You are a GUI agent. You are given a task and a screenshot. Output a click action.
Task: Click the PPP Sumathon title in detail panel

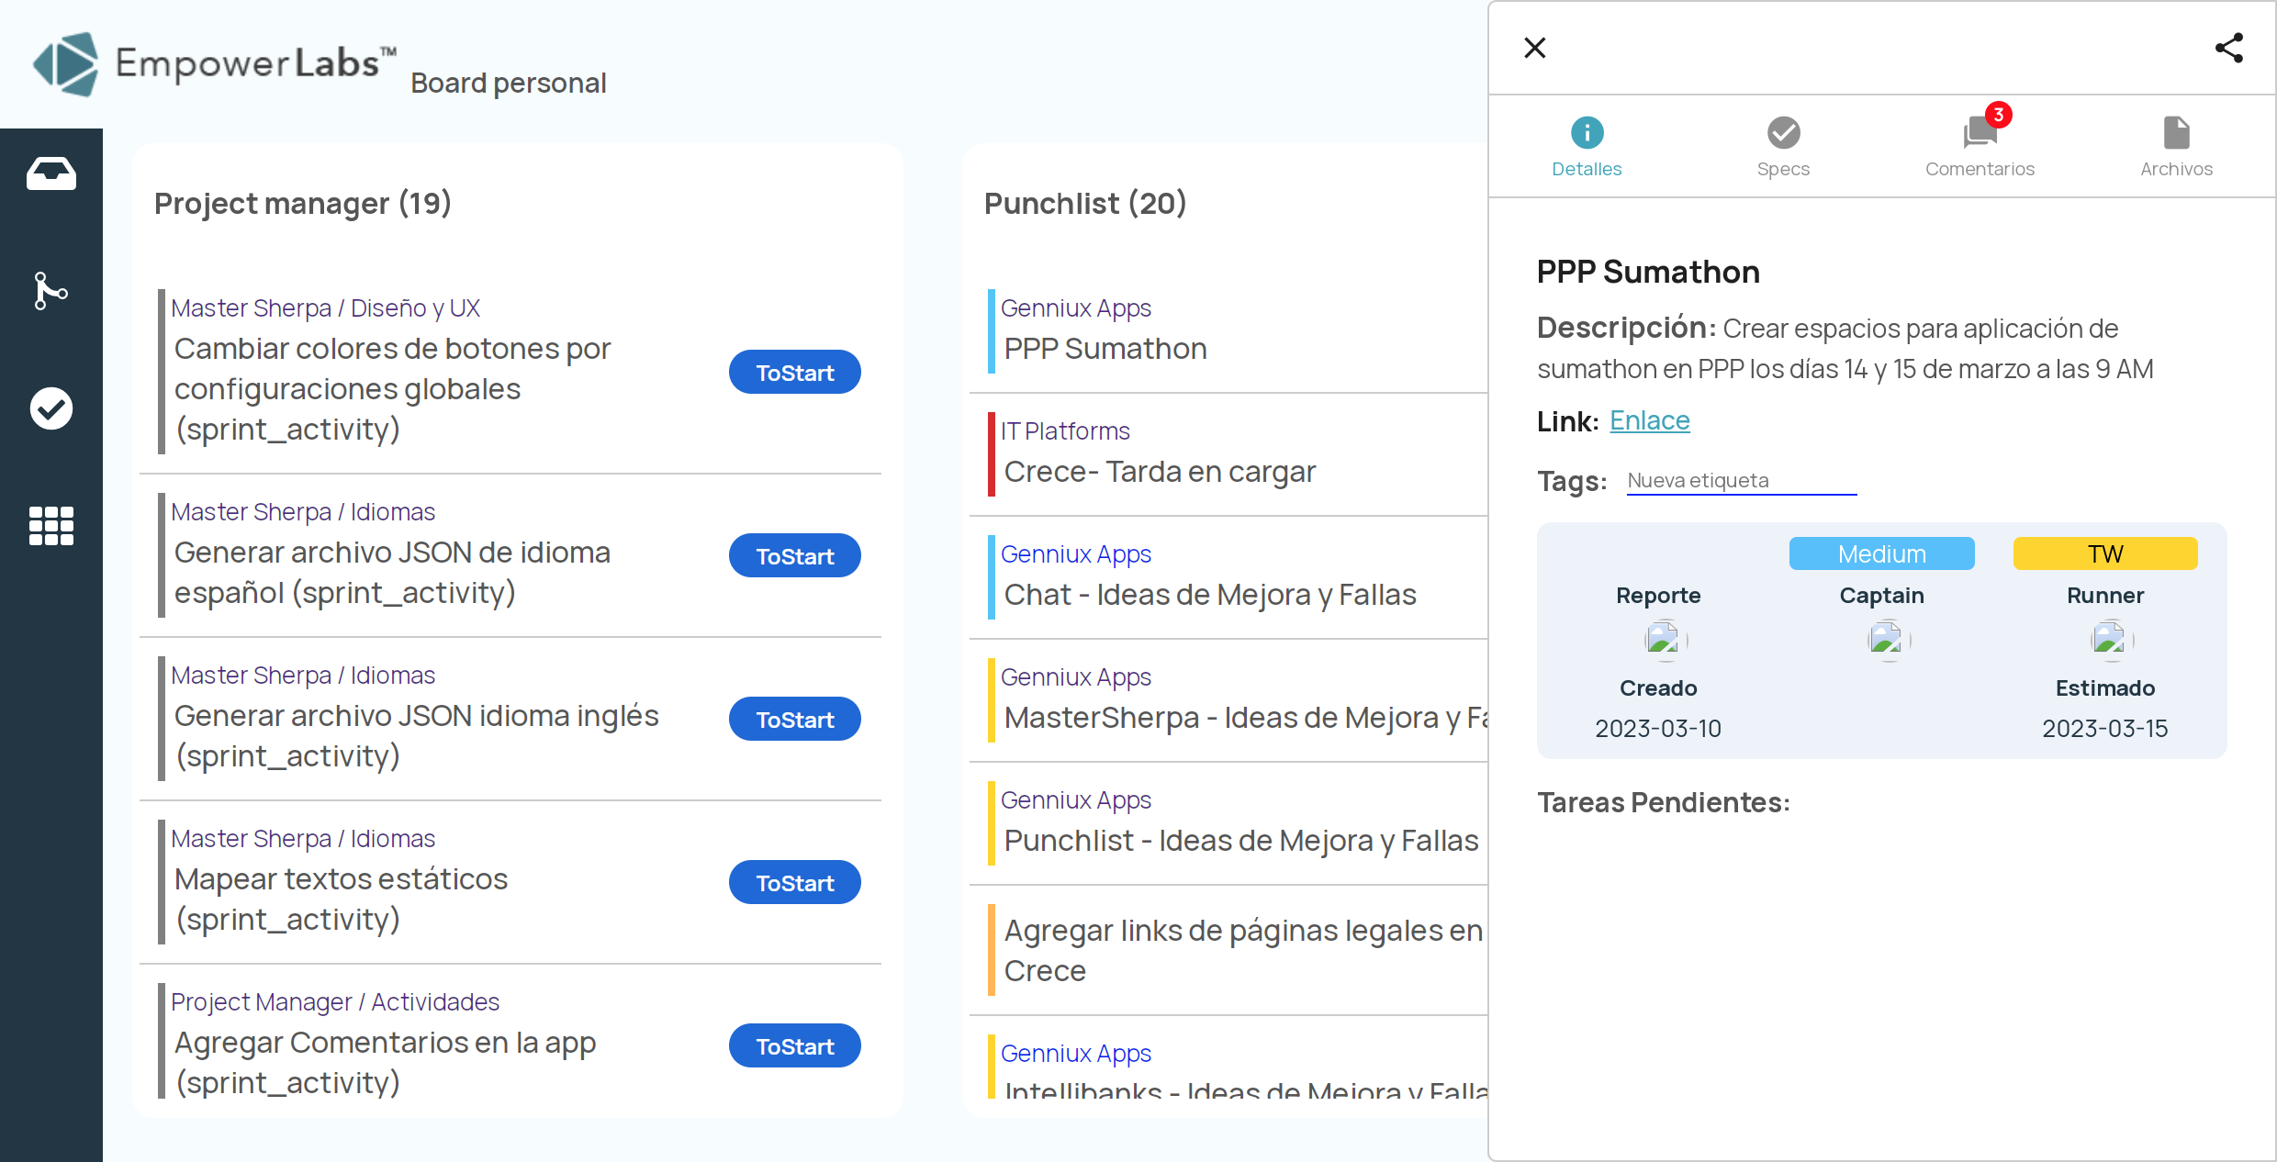(x=1648, y=273)
